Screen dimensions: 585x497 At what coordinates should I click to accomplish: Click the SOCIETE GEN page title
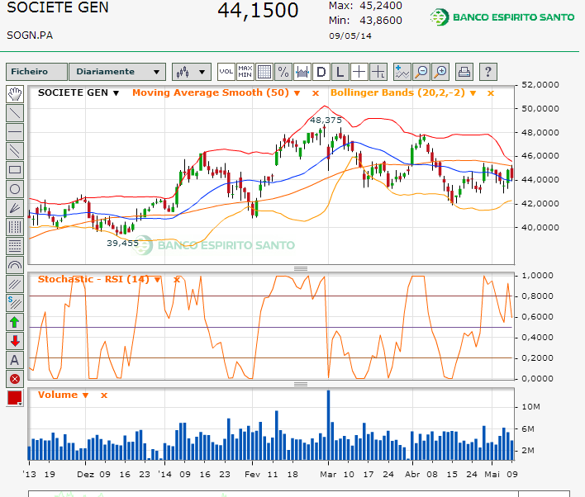pyautogui.click(x=58, y=7)
